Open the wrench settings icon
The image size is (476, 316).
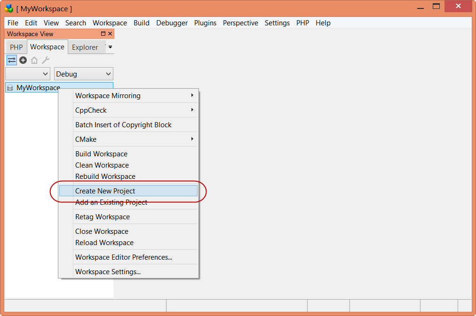[46, 60]
